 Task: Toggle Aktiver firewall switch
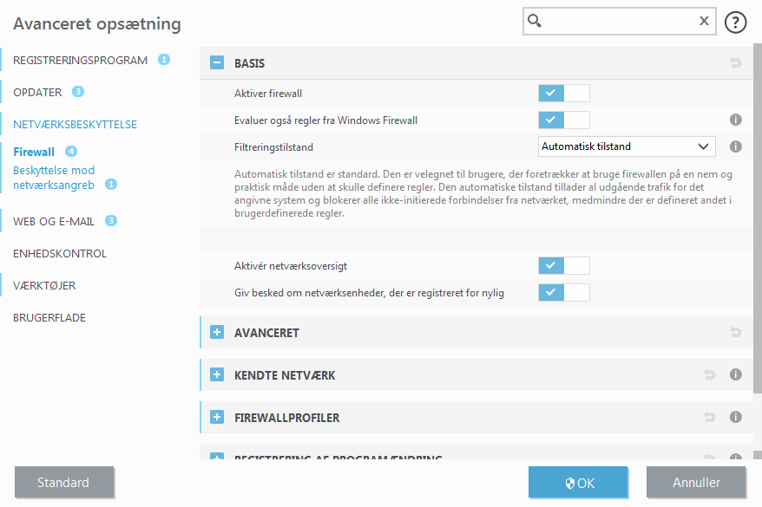(x=563, y=93)
